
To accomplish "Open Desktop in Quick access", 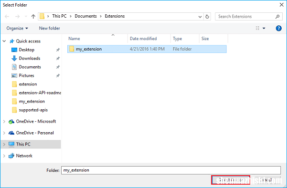I will pyautogui.click(x=27, y=50).
